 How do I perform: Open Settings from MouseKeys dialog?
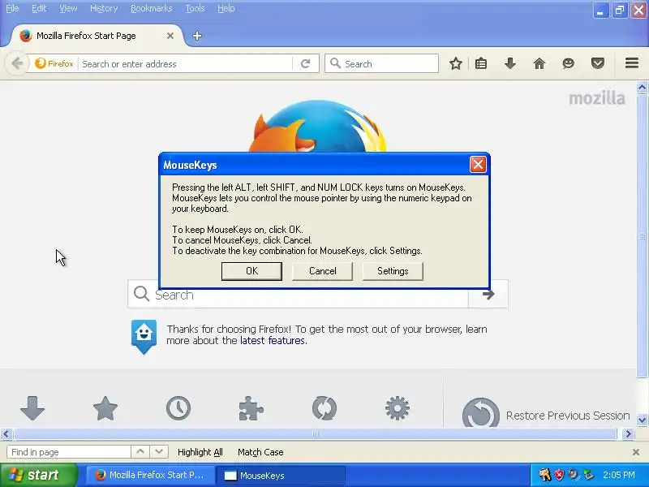click(393, 271)
